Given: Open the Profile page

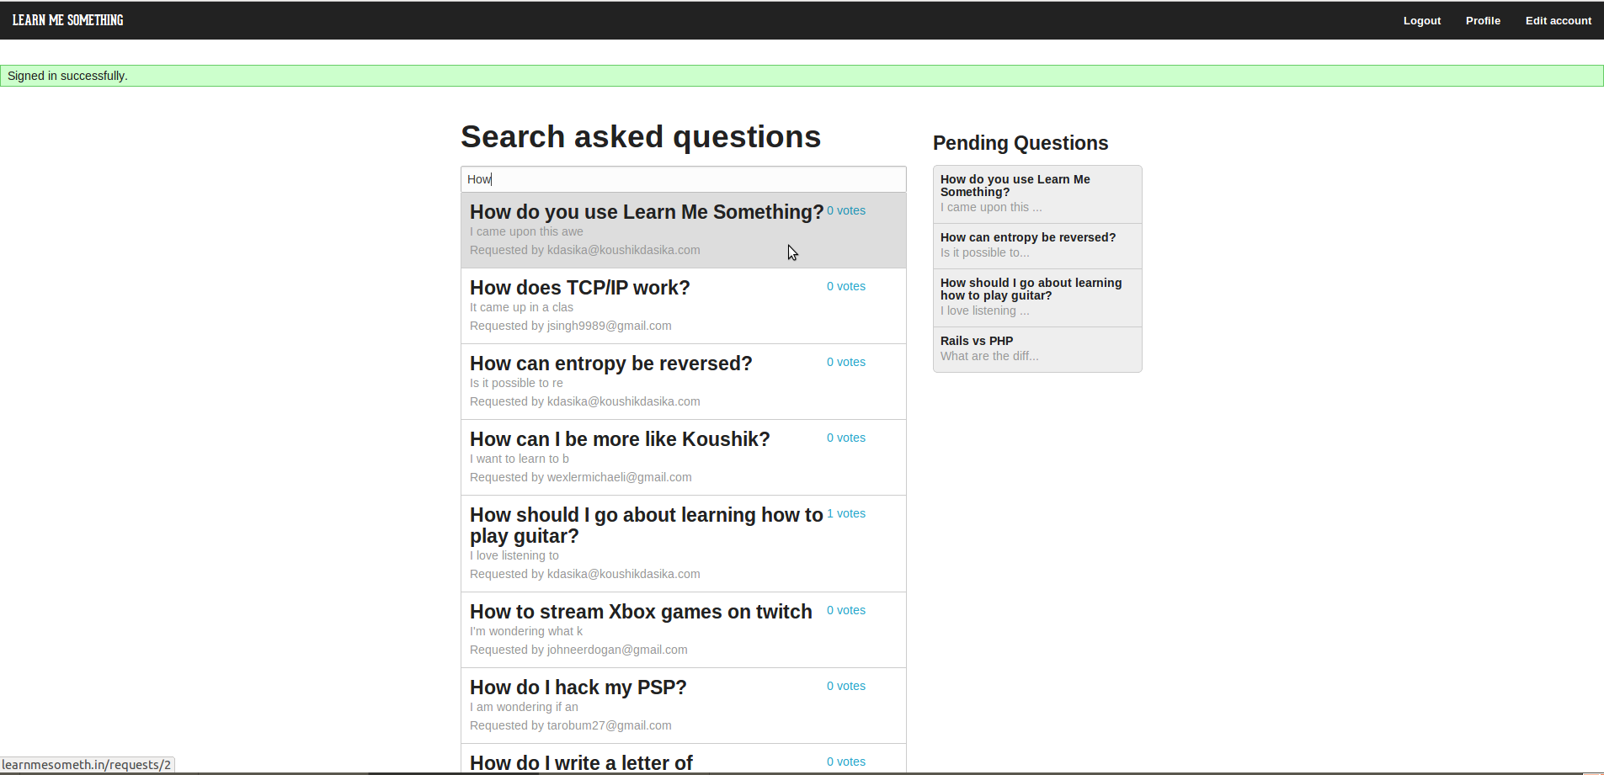Looking at the screenshot, I should pyautogui.click(x=1482, y=21).
